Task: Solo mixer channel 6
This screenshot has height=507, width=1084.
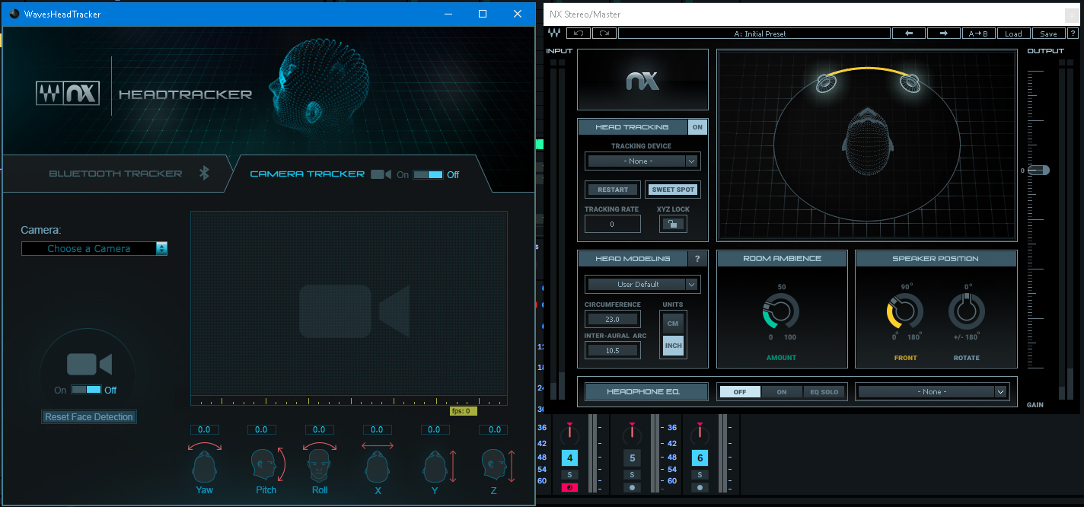Action: pos(699,474)
